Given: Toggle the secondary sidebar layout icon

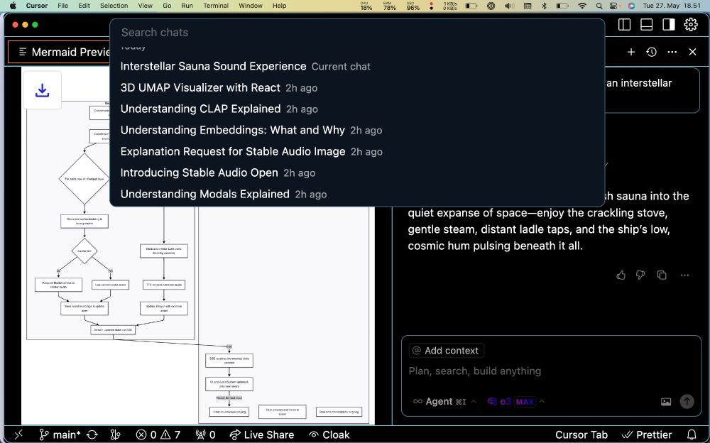Looking at the screenshot, I should (669, 24).
